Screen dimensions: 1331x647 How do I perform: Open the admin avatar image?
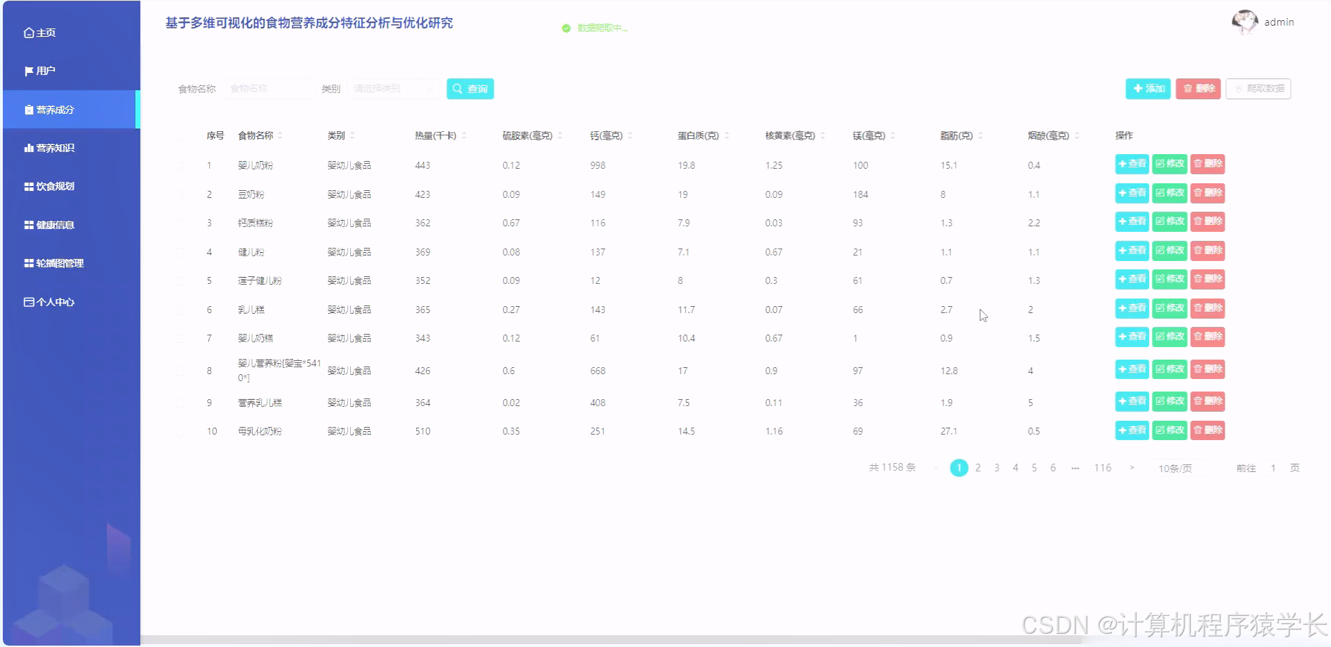pos(1246,22)
